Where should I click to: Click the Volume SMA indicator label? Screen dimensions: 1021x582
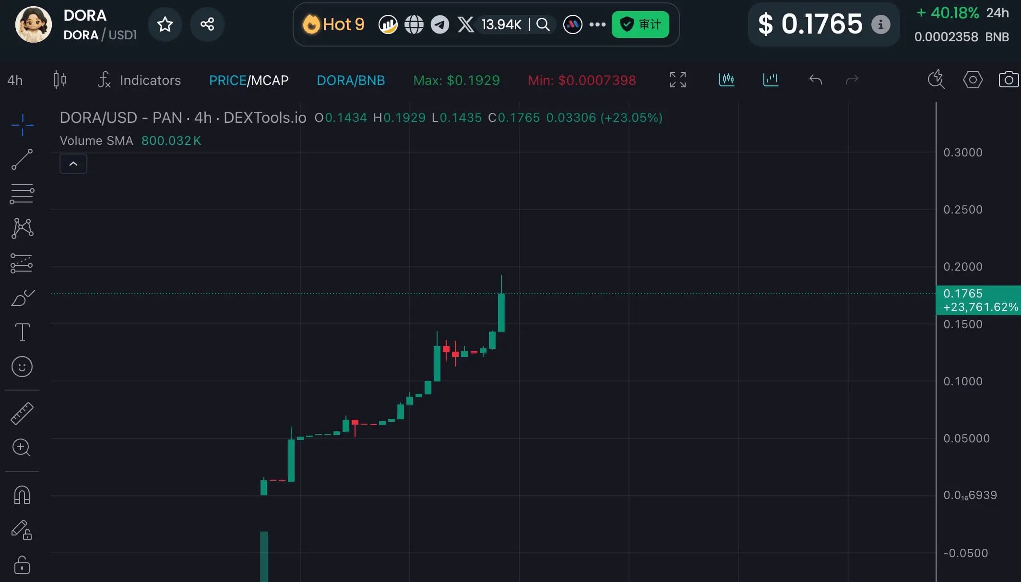(96, 141)
